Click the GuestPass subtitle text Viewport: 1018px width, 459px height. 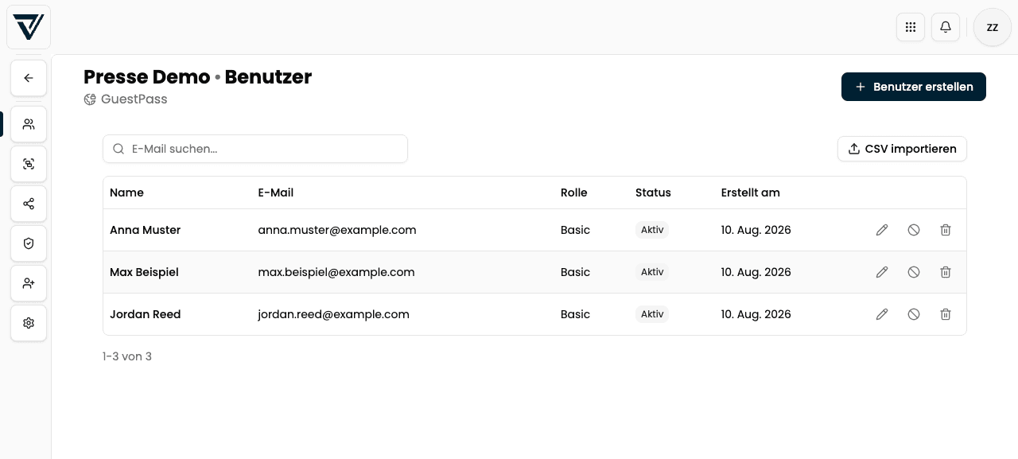click(134, 99)
